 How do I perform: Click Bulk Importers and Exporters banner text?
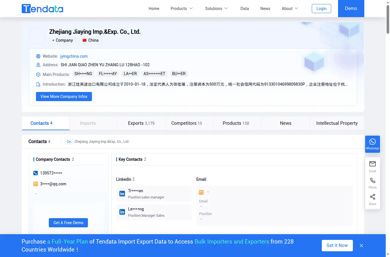click(x=232, y=242)
